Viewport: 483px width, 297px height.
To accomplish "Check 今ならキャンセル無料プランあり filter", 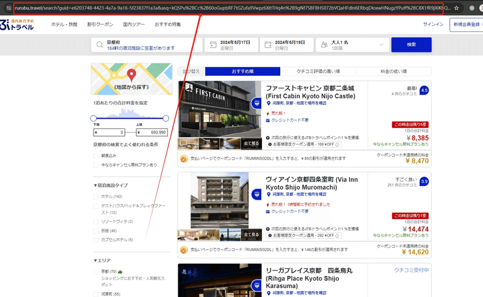I will (96, 165).
